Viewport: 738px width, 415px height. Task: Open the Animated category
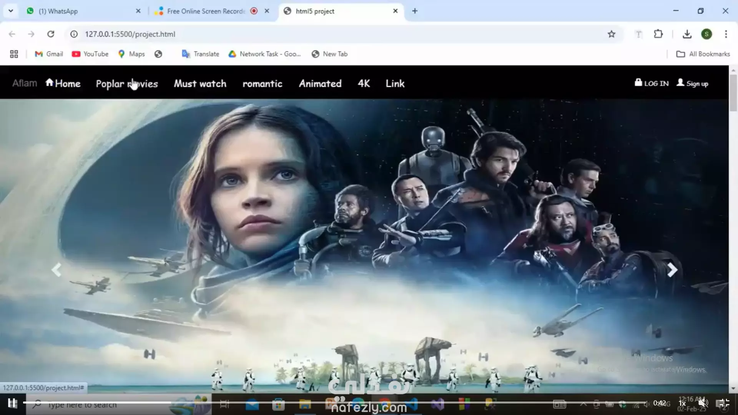click(x=320, y=83)
